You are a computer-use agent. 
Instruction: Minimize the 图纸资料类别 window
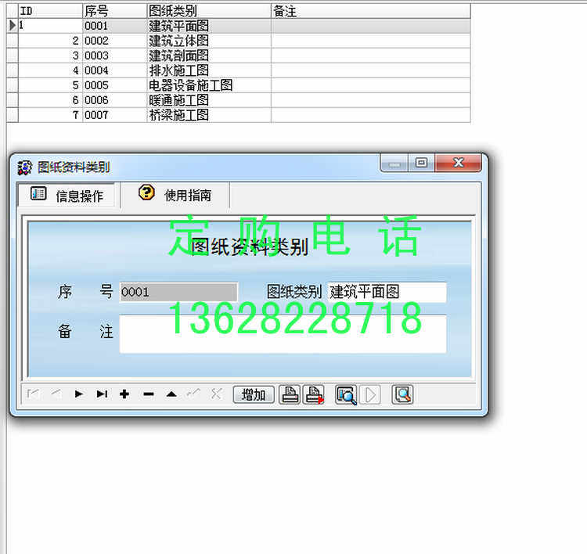[394, 164]
